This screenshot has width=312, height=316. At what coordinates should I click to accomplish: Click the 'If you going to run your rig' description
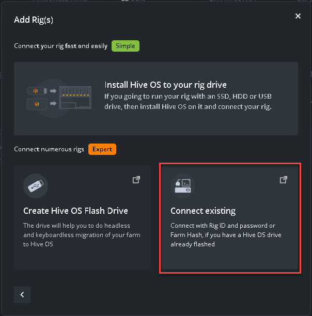click(188, 101)
